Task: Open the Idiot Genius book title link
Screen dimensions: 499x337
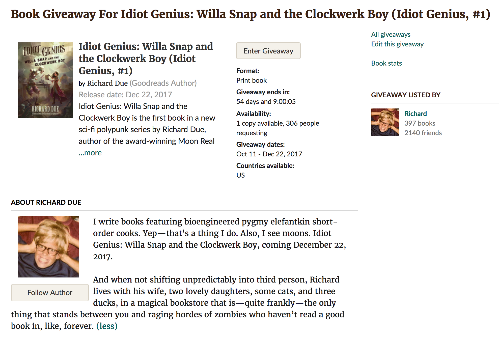Action: (146, 59)
